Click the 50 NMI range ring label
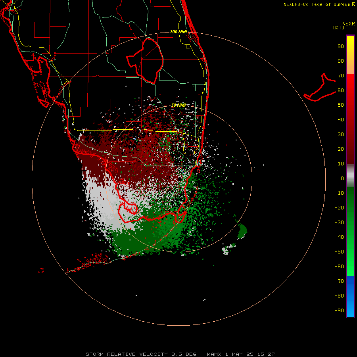Image resolution: width=357 pixels, height=357 pixels. [178, 105]
